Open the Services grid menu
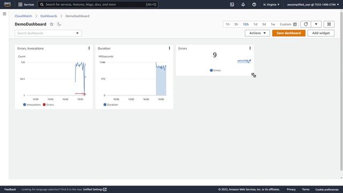This screenshot has width=343, height=193. (26, 4)
